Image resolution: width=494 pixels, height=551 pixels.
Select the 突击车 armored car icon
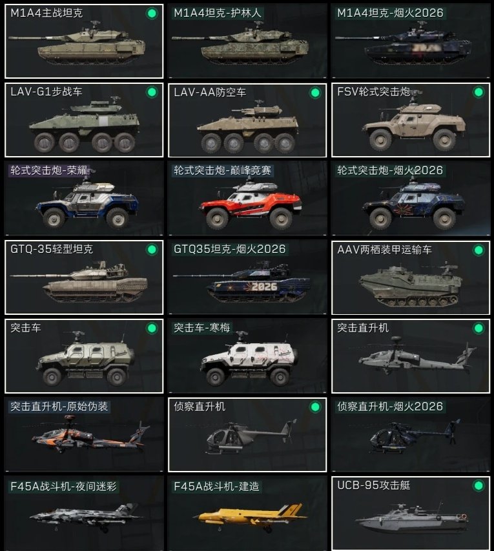click(x=85, y=359)
